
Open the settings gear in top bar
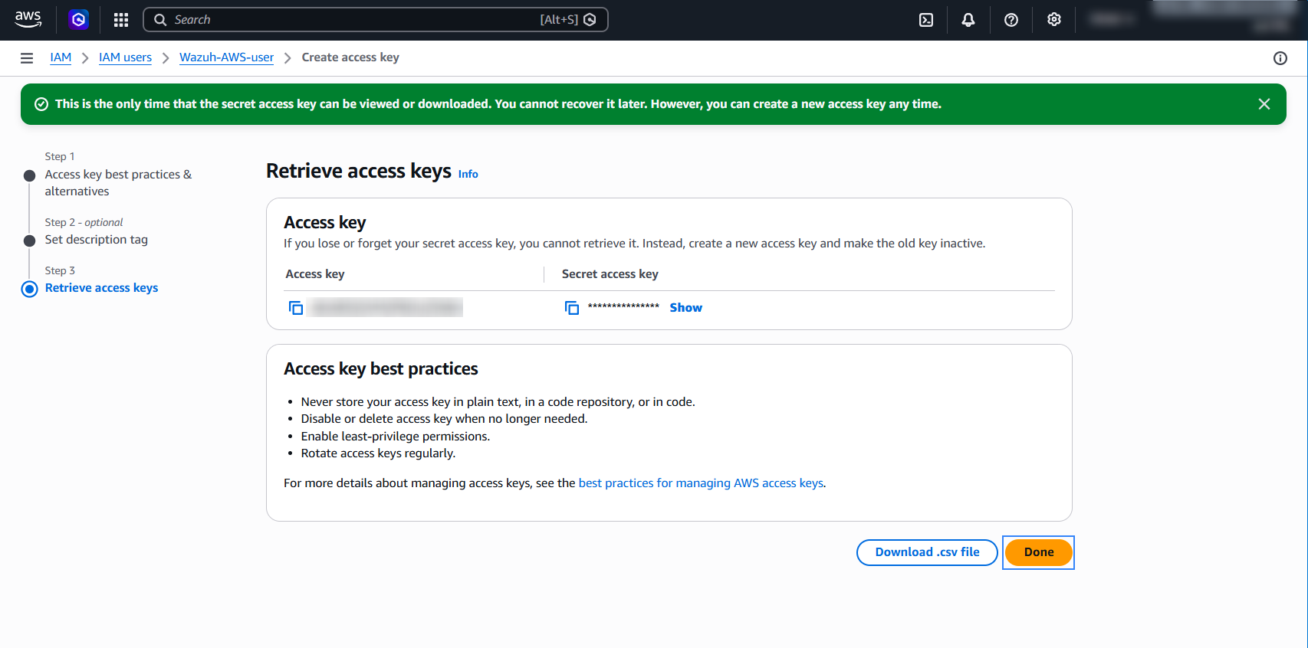[1054, 20]
